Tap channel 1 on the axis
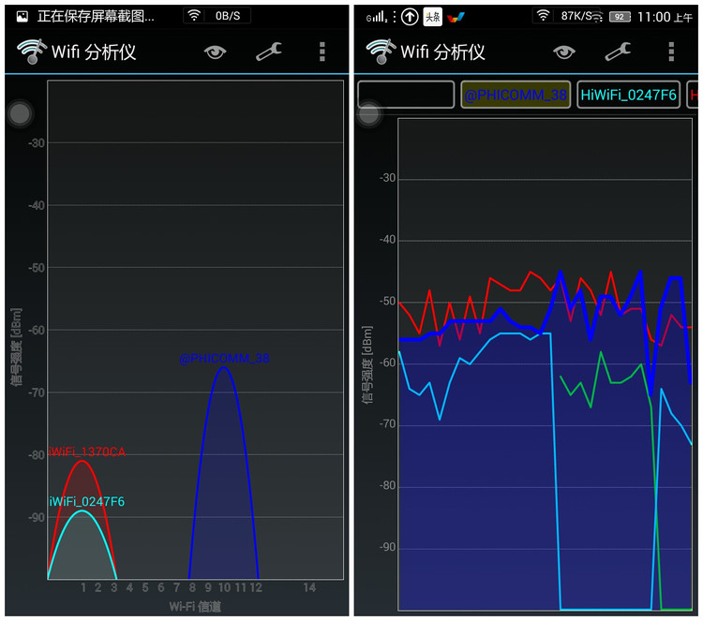 point(83,588)
